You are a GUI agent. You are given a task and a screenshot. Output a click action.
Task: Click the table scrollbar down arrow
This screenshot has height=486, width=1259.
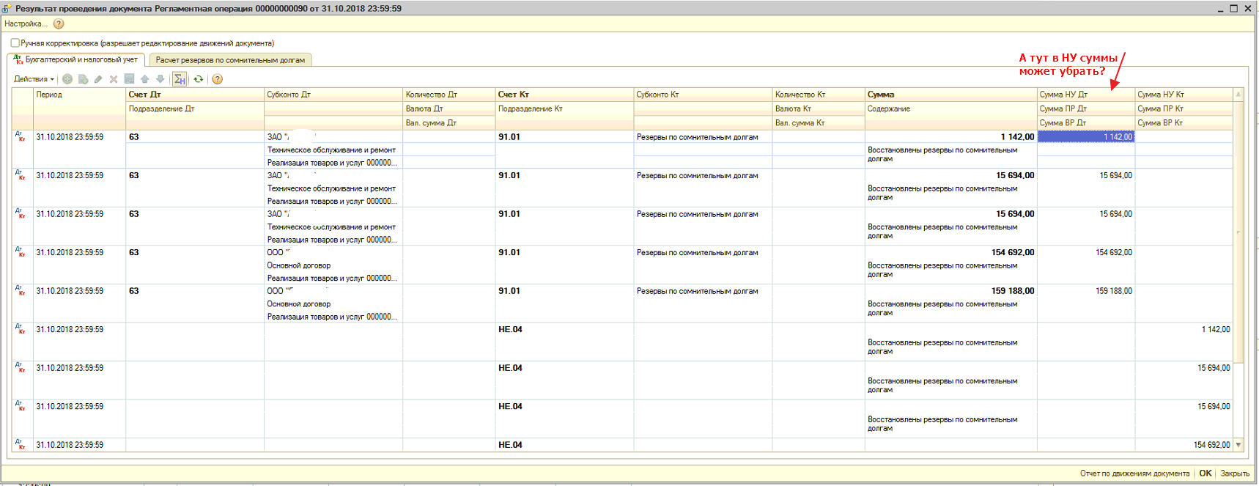point(1238,445)
